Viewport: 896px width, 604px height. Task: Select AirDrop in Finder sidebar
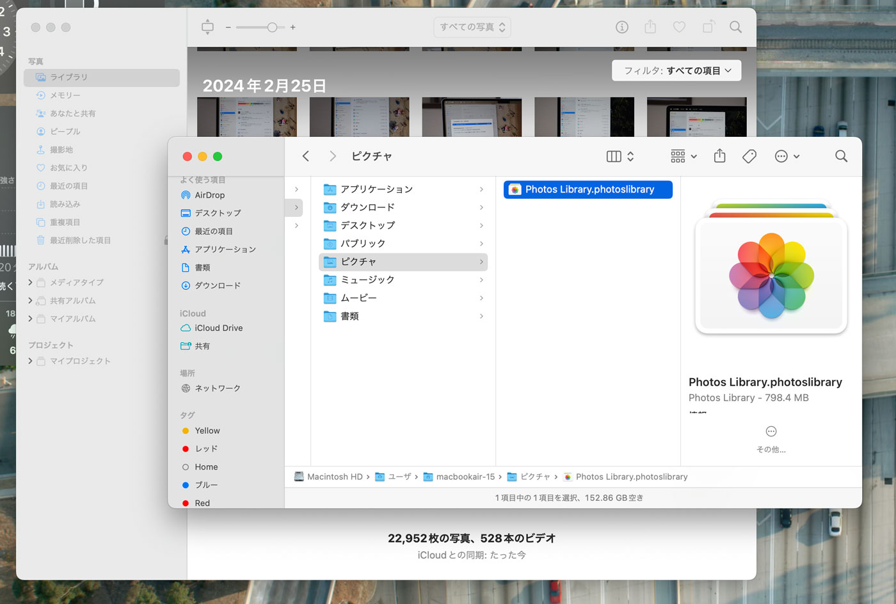209,195
